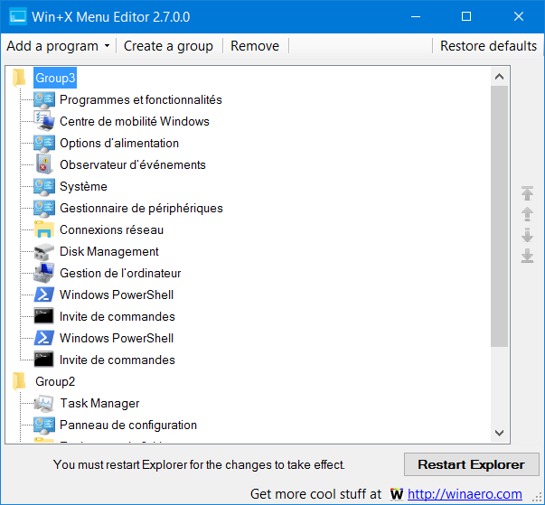Click the Disk Management drive icon

[x=44, y=251]
